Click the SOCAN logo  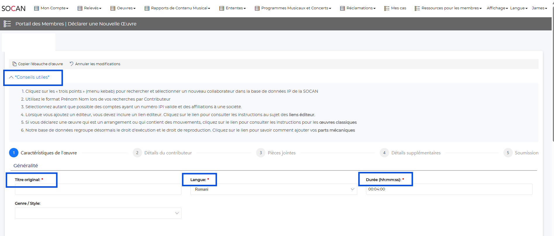pyautogui.click(x=13, y=8)
